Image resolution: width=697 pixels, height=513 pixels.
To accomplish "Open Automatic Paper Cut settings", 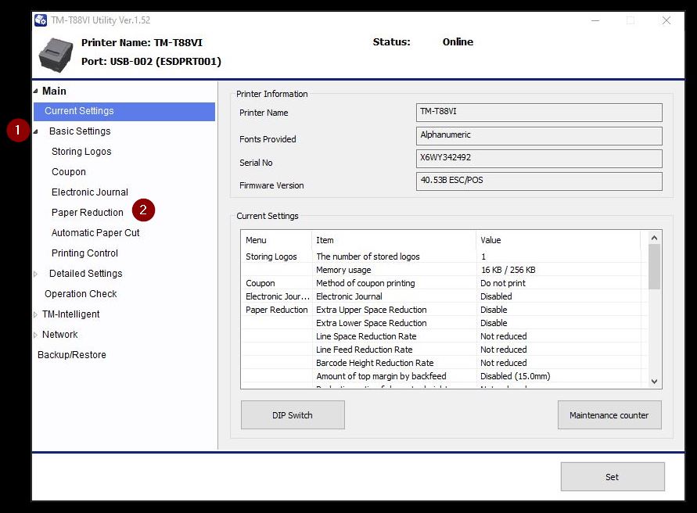I will point(95,233).
